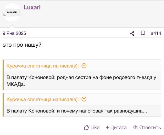Open the post permalink #414
The image size is (164, 135).
pyautogui.click(x=156, y=33)
